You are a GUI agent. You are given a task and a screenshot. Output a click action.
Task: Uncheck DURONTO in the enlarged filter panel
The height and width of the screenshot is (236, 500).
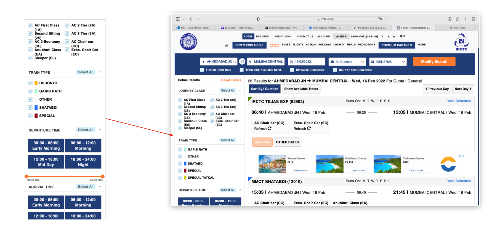coord(30,83)
